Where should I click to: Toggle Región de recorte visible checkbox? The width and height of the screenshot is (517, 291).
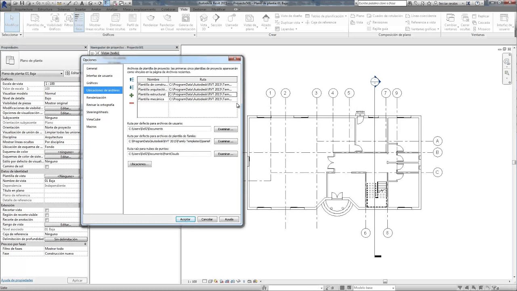click(x=47, y=215)
